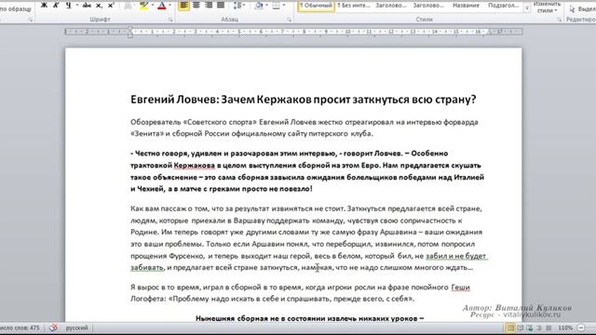Open line spacing options
Image resolution: width=596 pixels, height=335 pixels.
tap(238, 5)
